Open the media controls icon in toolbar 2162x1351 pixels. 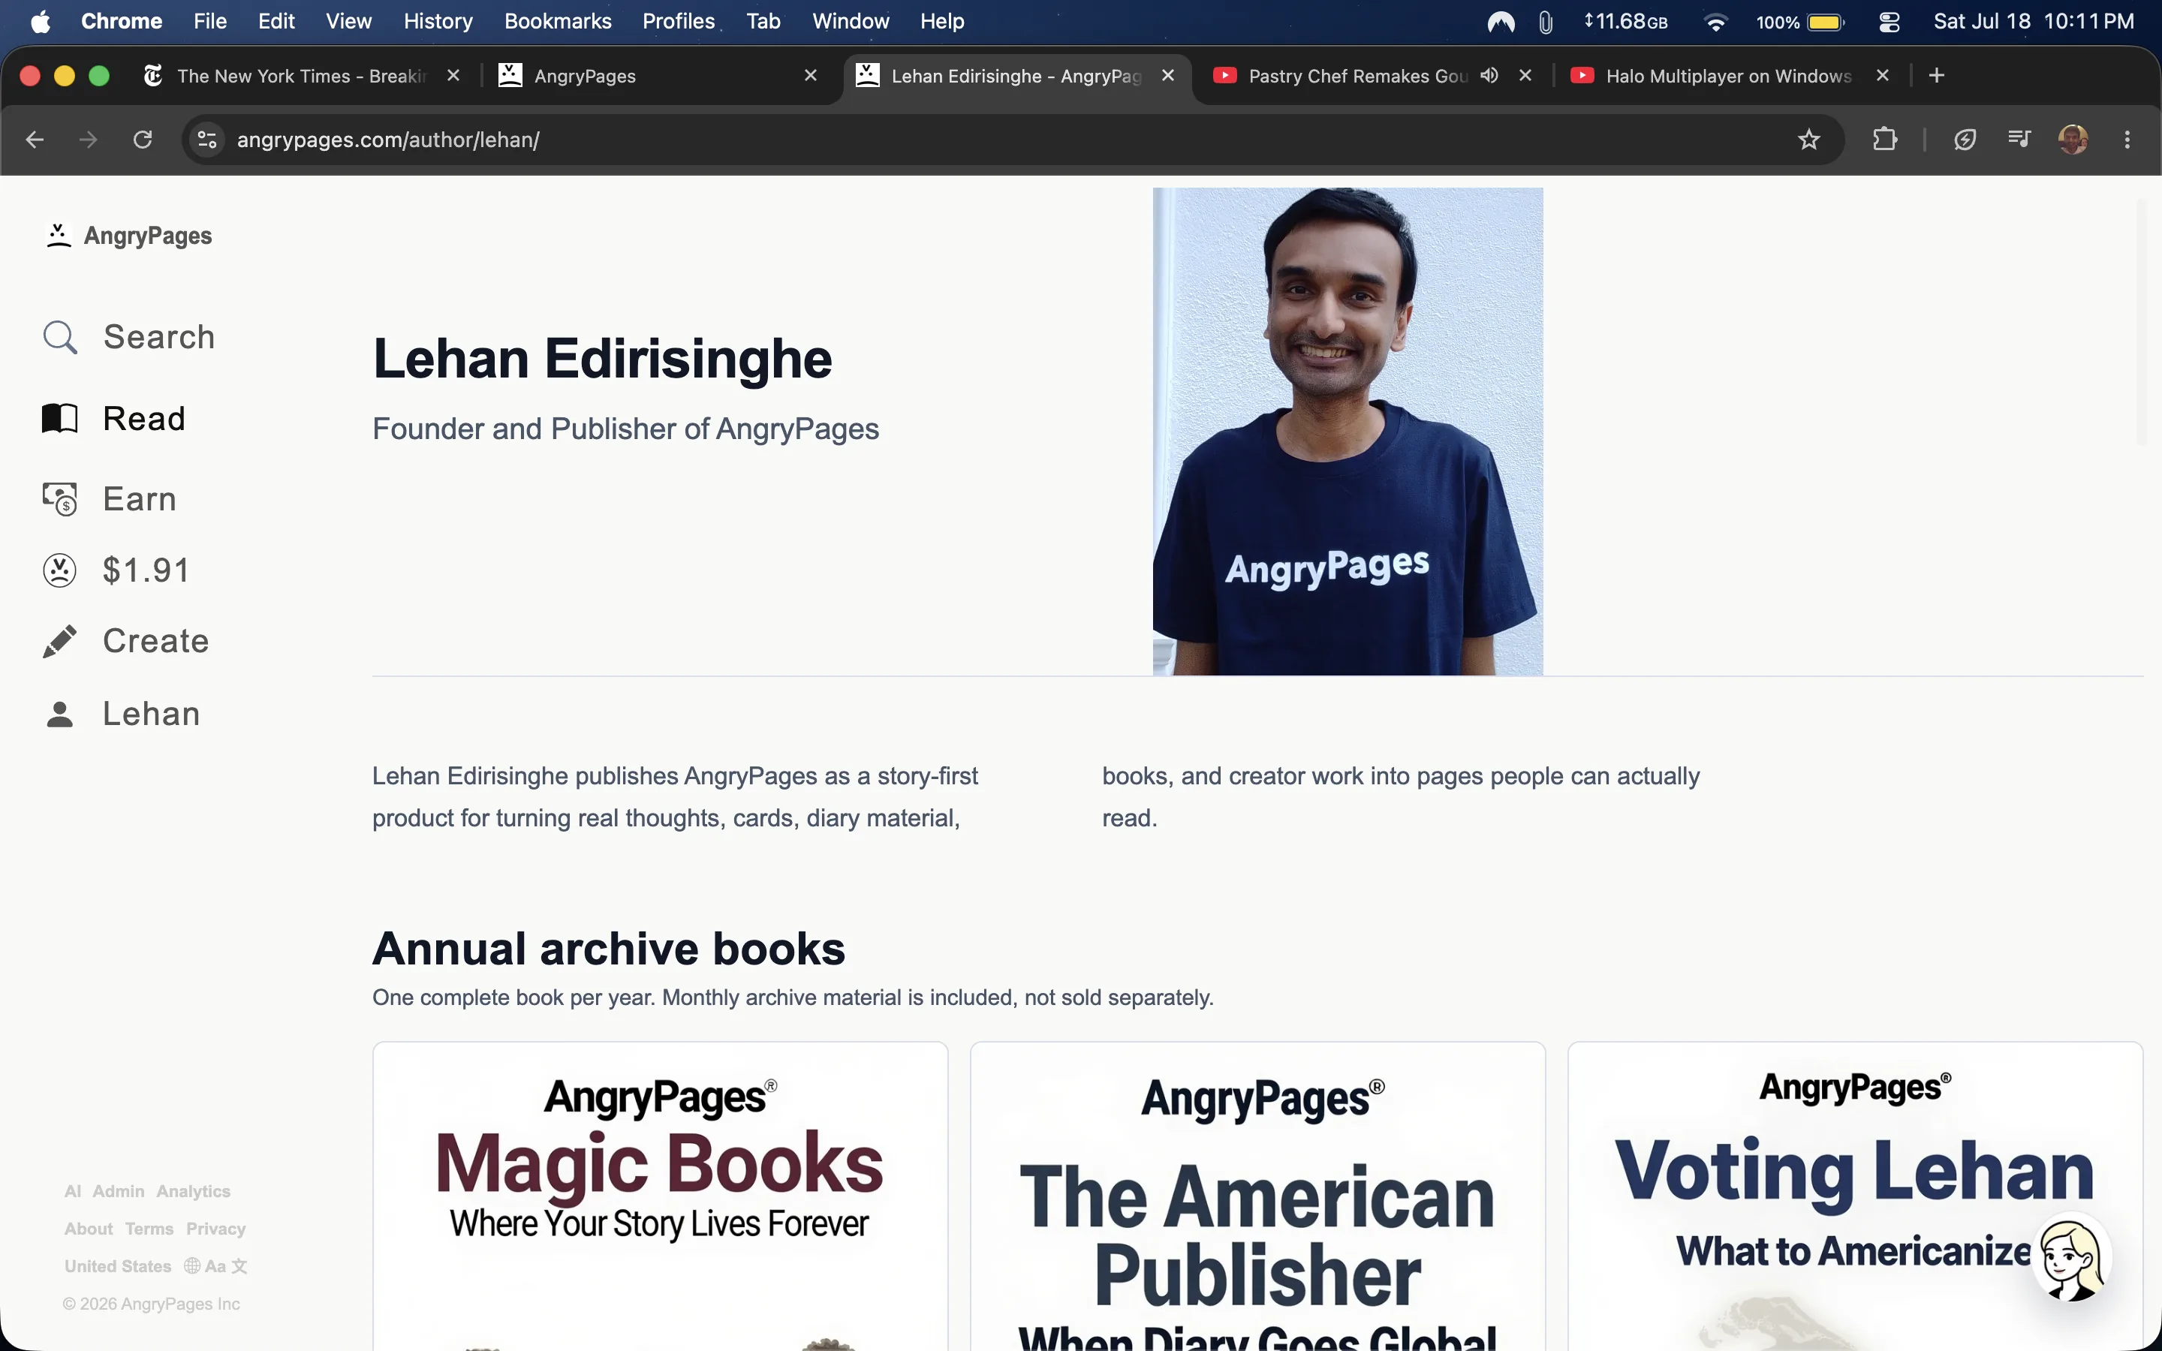tap(2019, 139)
